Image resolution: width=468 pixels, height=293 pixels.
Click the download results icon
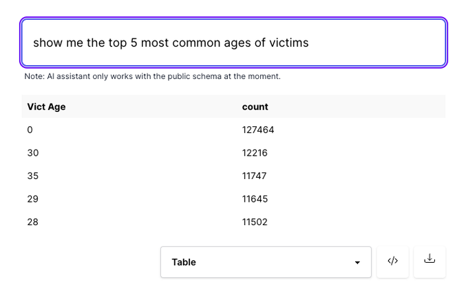pyautogui.click(x=429, y=261)
